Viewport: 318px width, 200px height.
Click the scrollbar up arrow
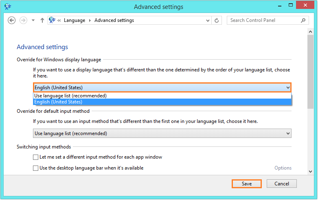[310, 32]
